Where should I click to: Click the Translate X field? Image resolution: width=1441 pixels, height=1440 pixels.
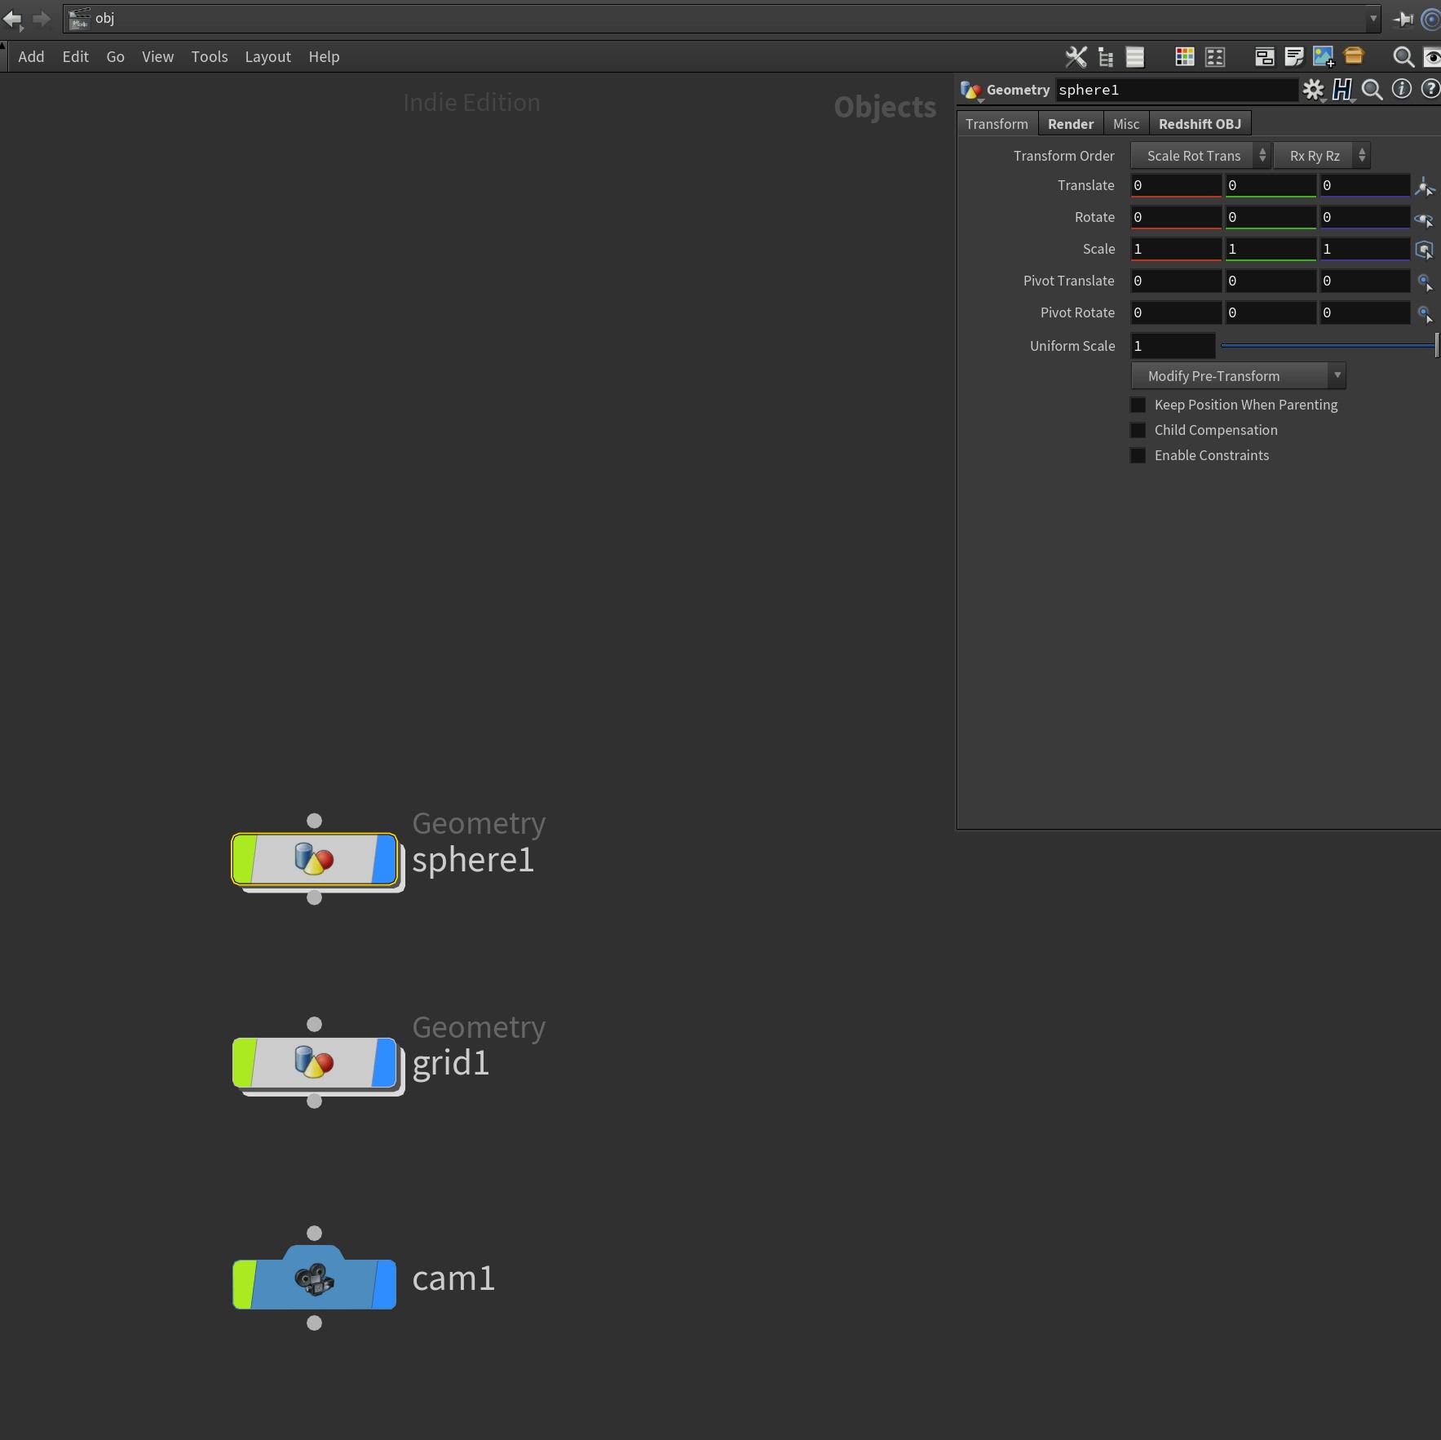pyautogui.click(x=1175, y=185)
